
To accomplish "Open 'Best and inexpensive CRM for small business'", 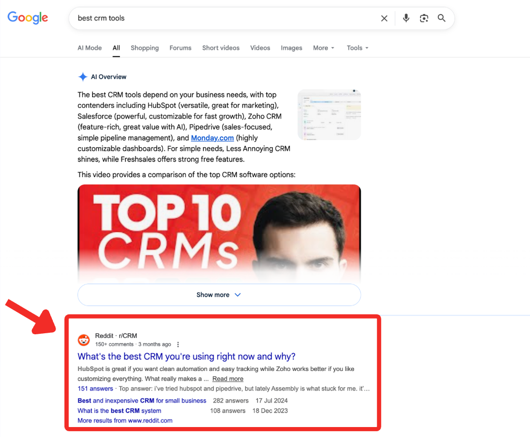I will pos(142,401).
